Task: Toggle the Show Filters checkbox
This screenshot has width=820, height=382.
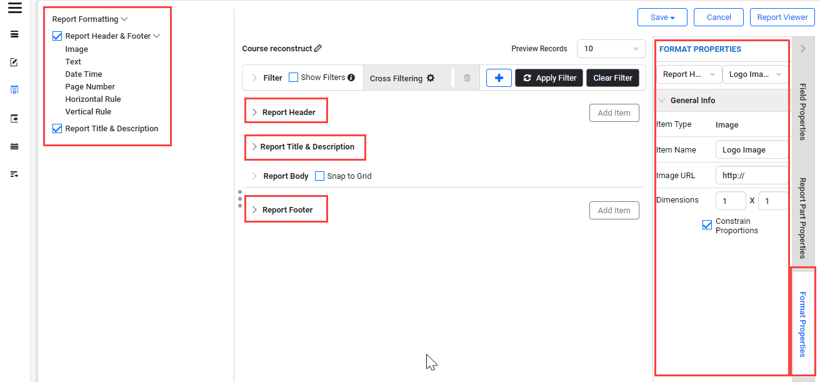Action: point(293,78)
